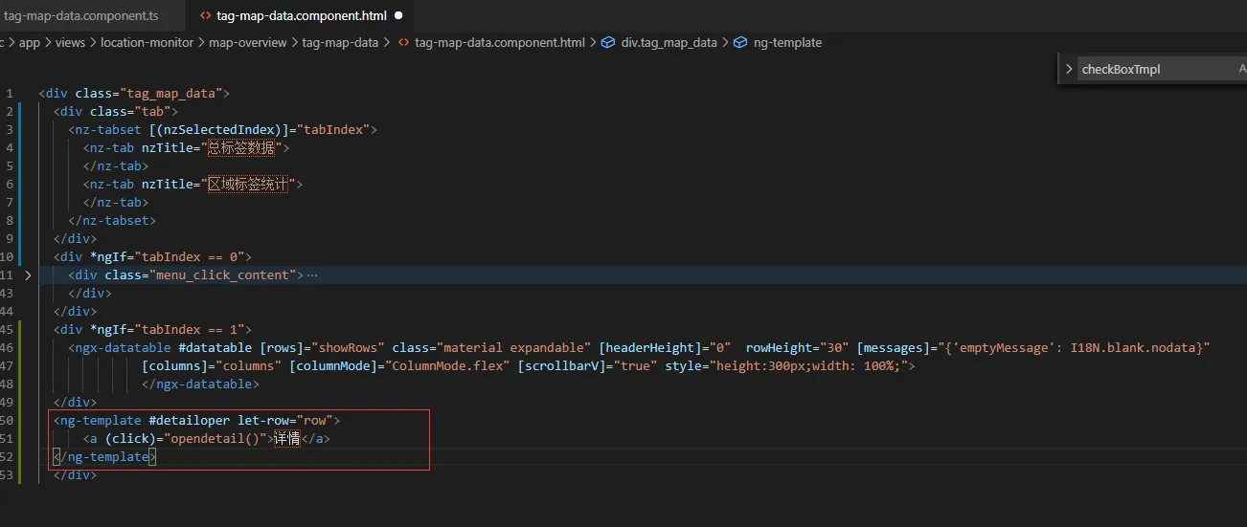Click the ng-template symbol icon in breadcrumb

pos(739,42)
